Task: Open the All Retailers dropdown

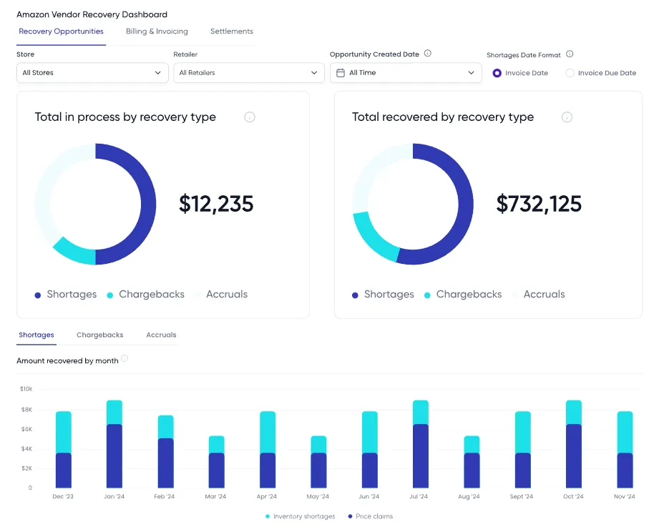Action: click(249, 73)
